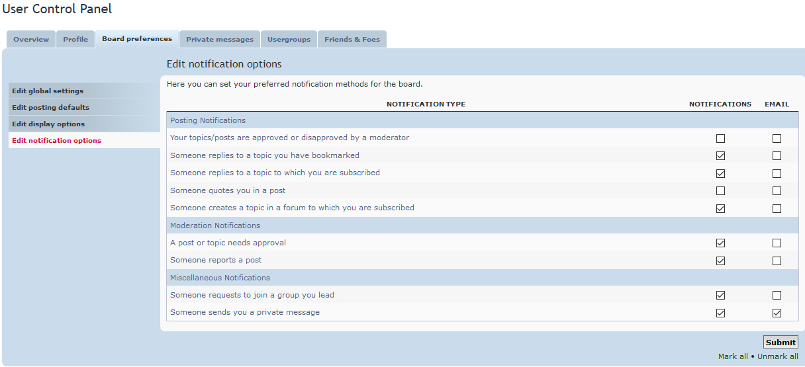
Task: Enable email for bookmarked topic replies
Action: tap(777, 156)
